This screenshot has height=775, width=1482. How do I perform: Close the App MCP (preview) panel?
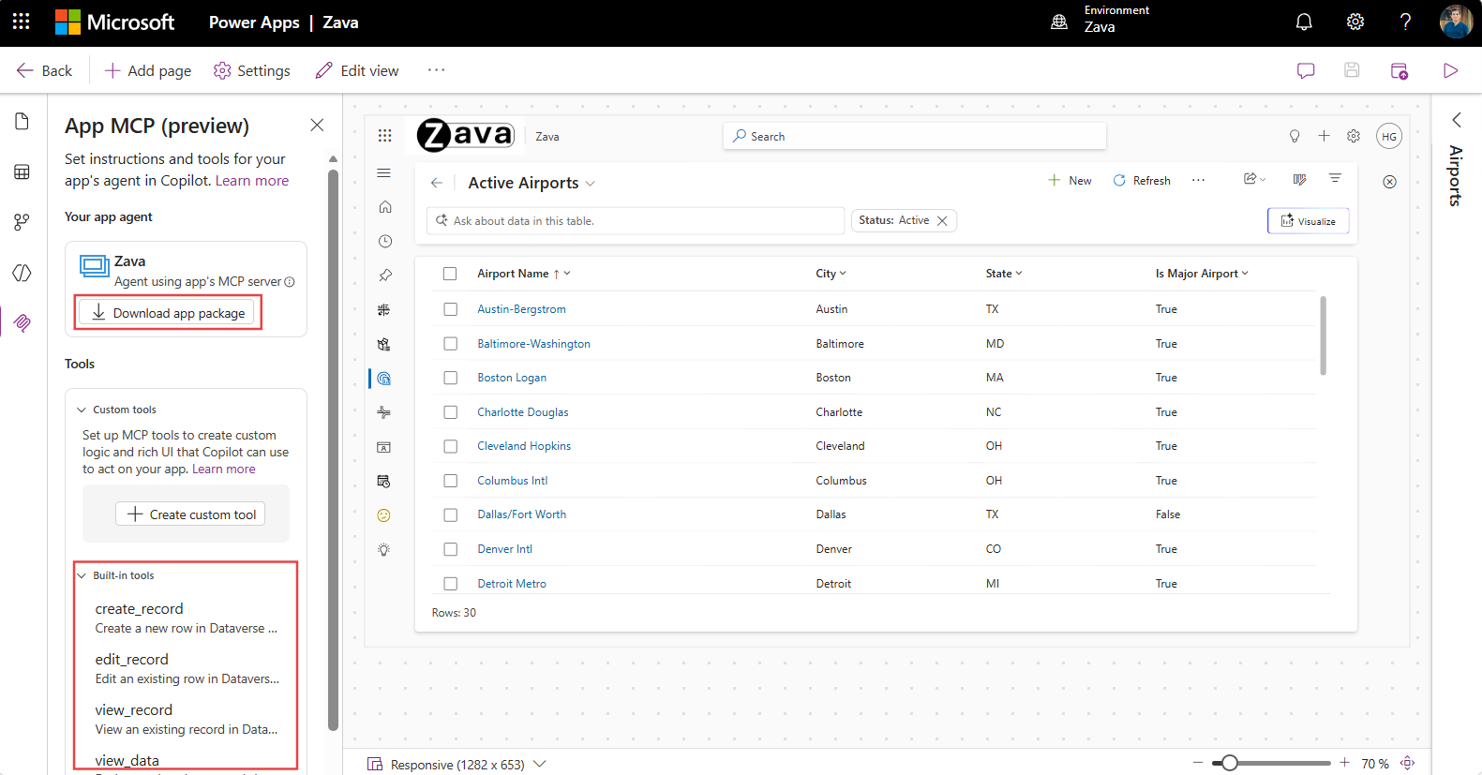pos(317,125)
